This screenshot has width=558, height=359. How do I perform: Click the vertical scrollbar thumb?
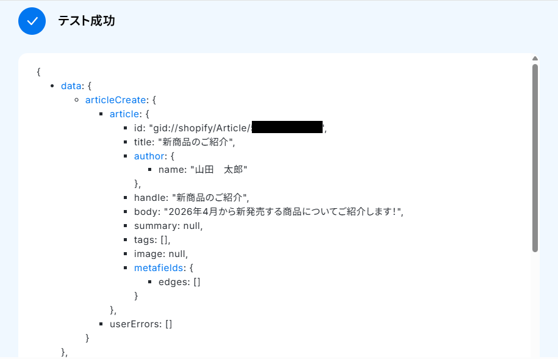coord(535,158)
